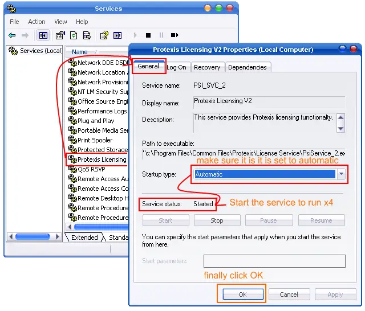Open the File menu
This screenshot has width=365, height=311.
pos(14,22)
